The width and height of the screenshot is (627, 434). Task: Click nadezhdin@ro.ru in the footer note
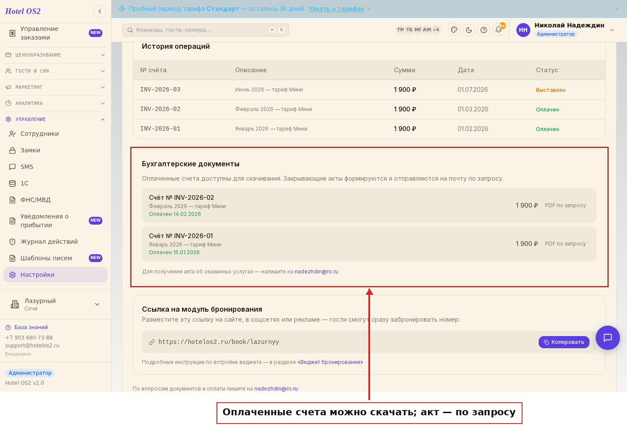[x=276, y=389]
